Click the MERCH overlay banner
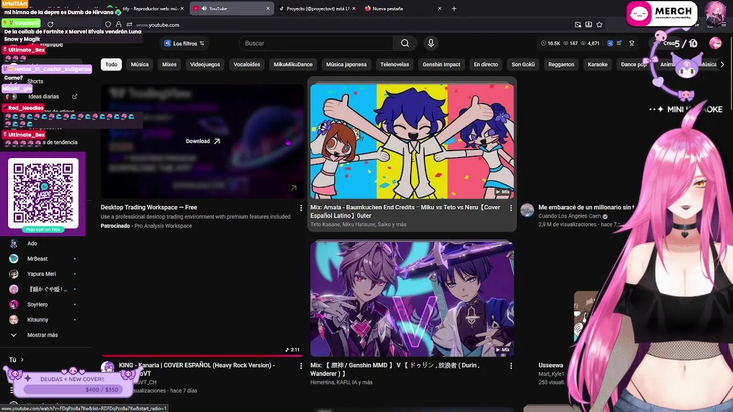Screen dimensions: 733x412 (662, 14)
